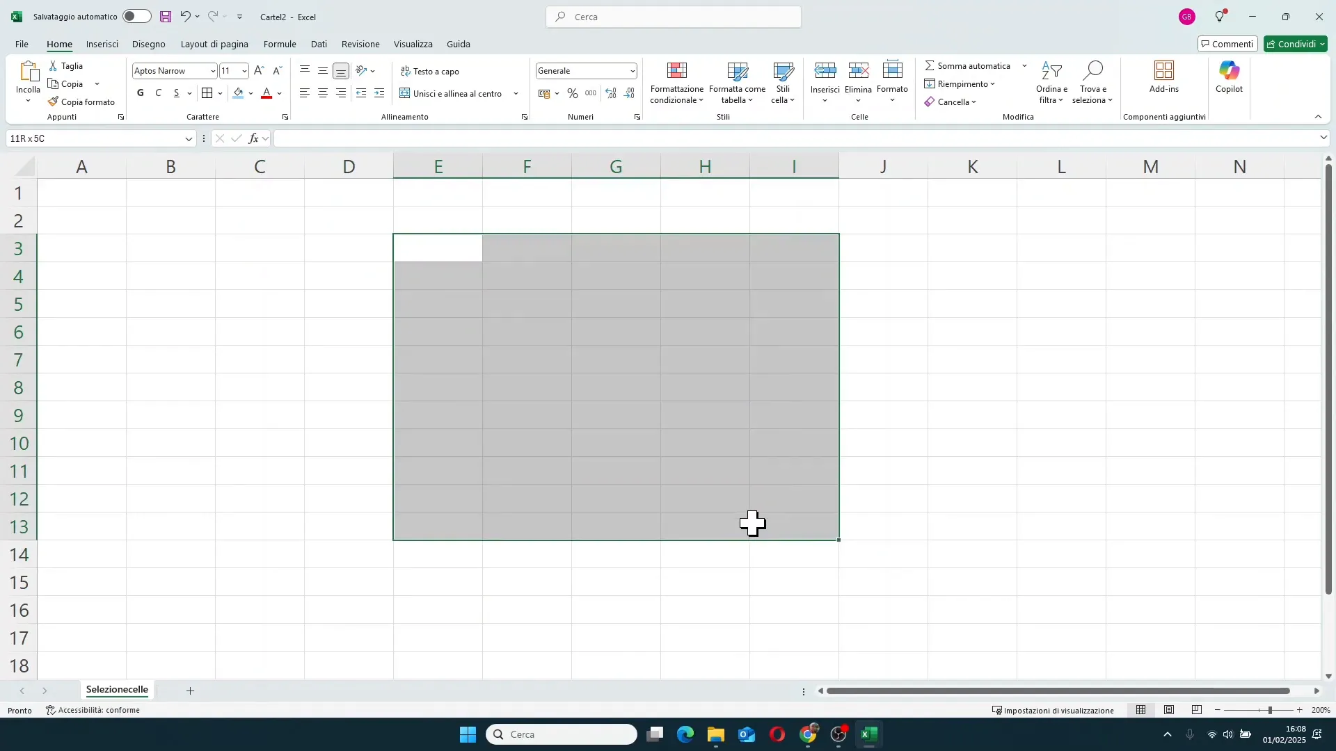Activate the Copia formato paintbrush
This screenshot has height=751, width=1336.
81,102
